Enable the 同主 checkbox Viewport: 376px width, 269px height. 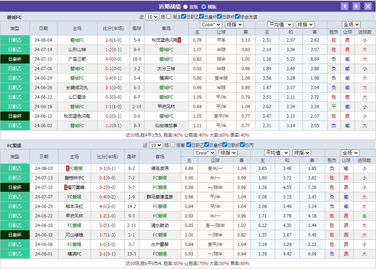pyautogui.click(x=168, y=16)
